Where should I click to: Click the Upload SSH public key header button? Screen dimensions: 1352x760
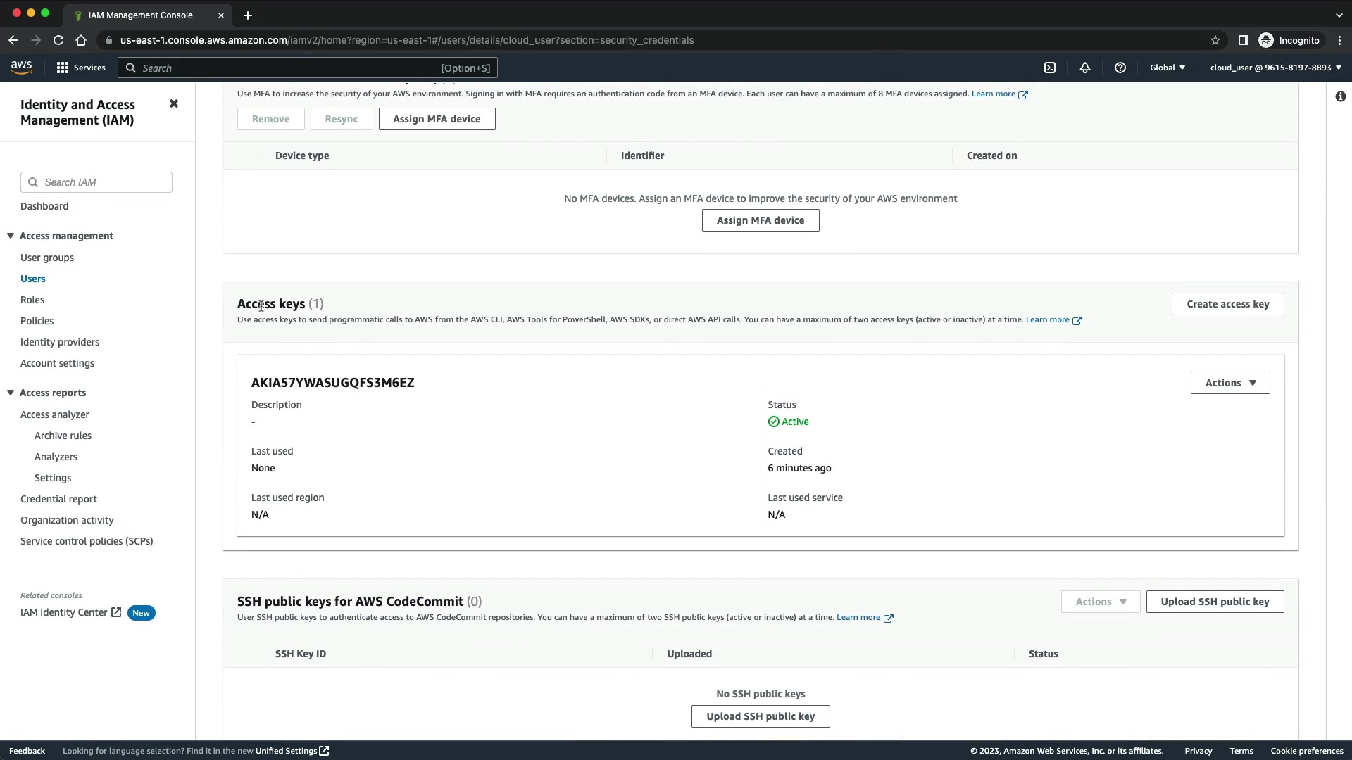tap(1214, 602)
